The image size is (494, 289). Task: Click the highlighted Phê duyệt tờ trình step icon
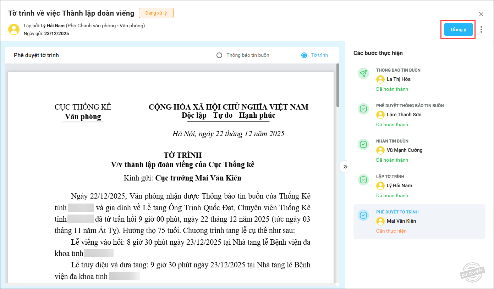click(363, 215)
